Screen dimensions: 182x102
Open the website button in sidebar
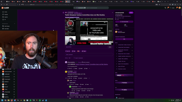click(x=124, y=90)
